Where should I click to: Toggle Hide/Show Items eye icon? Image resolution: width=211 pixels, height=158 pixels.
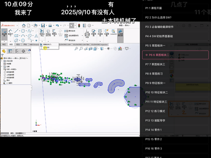coord(108,48)
